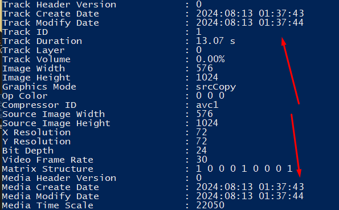Click the avc1 Compressor ID value
The image size is (339, 210).
tap(207, 105)
